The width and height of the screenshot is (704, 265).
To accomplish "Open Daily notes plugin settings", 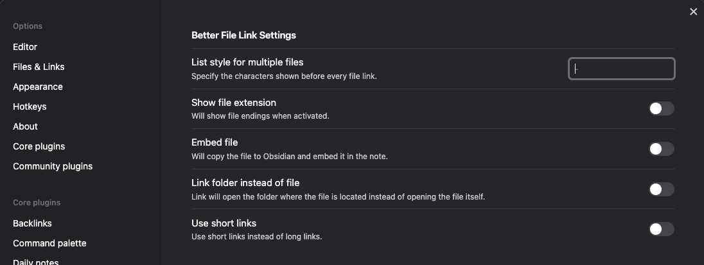I will tap(35, 261).
